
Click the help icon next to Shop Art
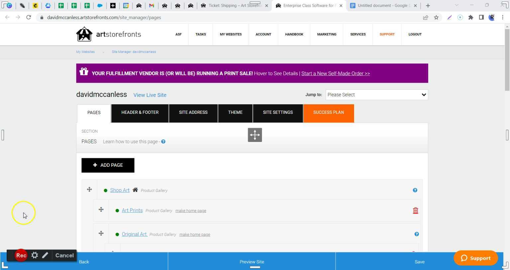click(x=415, y=190)
